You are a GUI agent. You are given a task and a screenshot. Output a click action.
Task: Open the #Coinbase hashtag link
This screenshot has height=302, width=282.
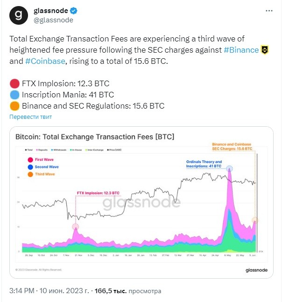[x=45, y=61]
